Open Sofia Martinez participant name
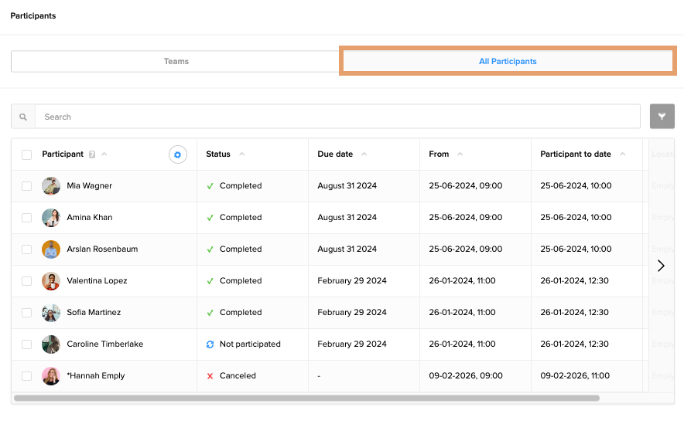The height and width of the screenshot is (424, 684). [x=94, y=313]
